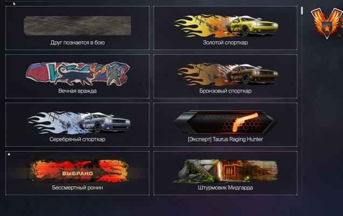Click the Золотой спорткар label text
The width and height of the screenshot is (343, 216).
pyautogui.click(x=225, y=42)
